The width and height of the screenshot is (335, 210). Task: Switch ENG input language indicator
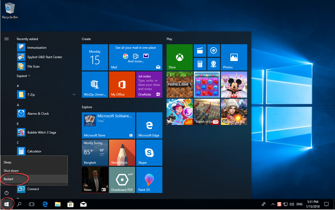pos(300,204)
